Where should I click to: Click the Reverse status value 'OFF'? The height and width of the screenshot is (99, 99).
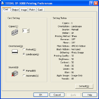pos(73,39)
